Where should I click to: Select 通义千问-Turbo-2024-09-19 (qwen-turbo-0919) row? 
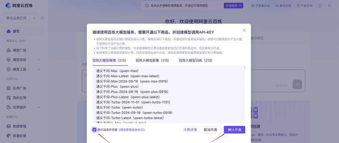point(134,113)
